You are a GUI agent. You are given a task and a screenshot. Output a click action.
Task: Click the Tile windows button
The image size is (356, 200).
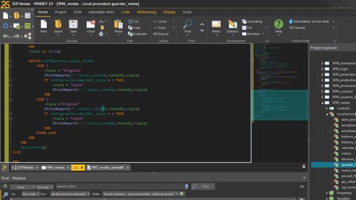click(x=247, y=28)
